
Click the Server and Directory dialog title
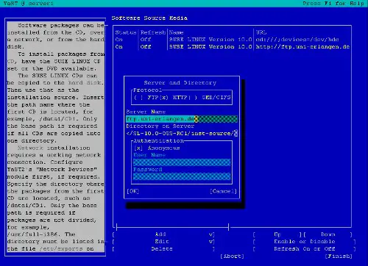pos(180,83)
